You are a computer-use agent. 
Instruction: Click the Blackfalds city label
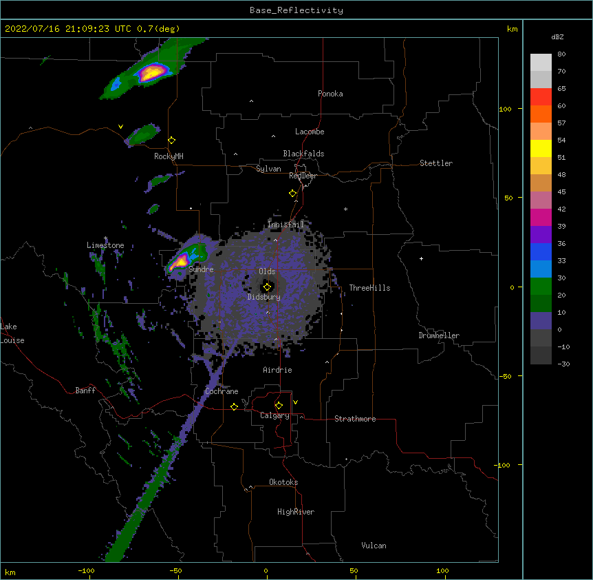(303, 154)
